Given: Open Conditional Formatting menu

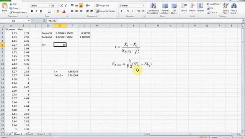Looking at the screenshot, I should click(153, 9).
